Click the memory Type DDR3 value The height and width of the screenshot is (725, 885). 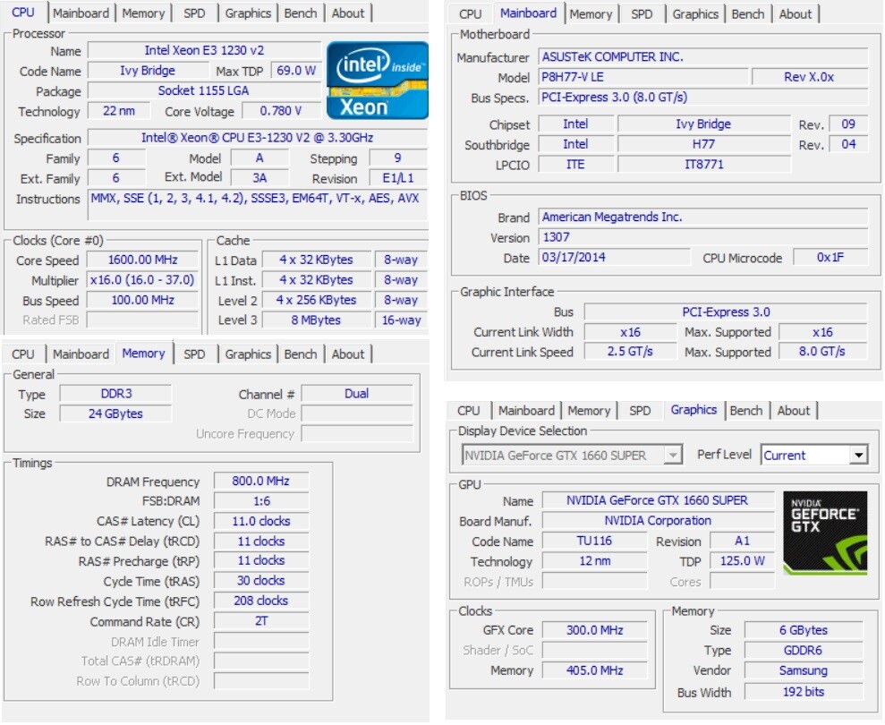point(115,394)
